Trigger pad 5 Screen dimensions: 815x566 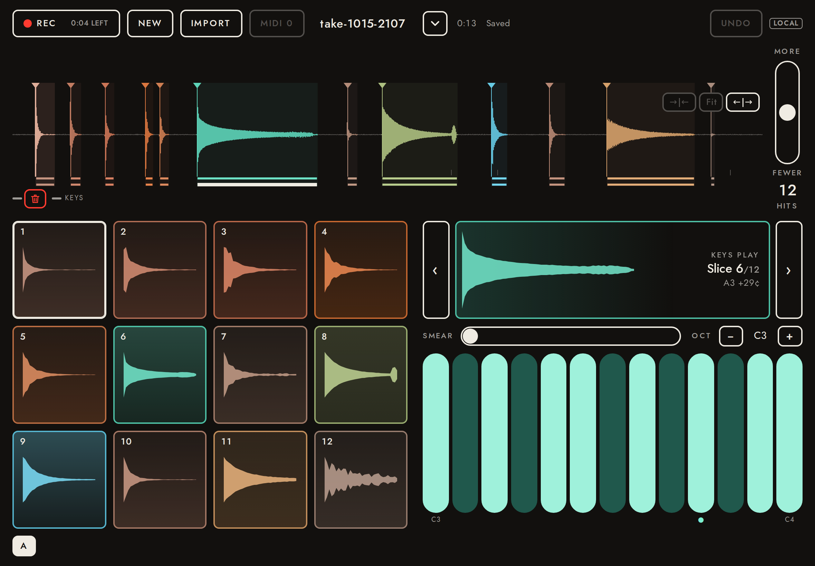click(x=59, y=375)
